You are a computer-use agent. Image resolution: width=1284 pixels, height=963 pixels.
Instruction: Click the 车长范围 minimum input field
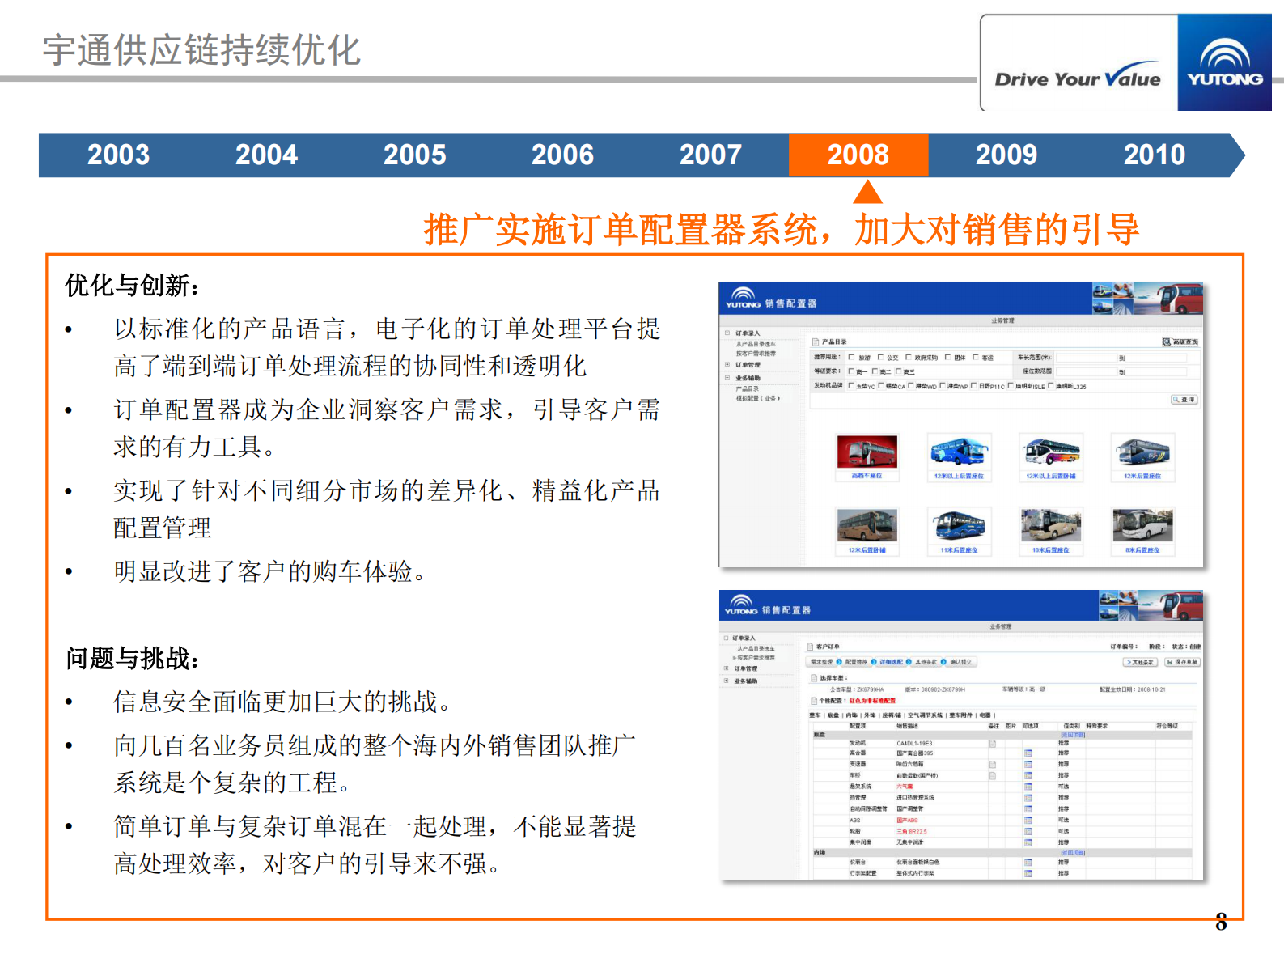(x=1087, y=357)
